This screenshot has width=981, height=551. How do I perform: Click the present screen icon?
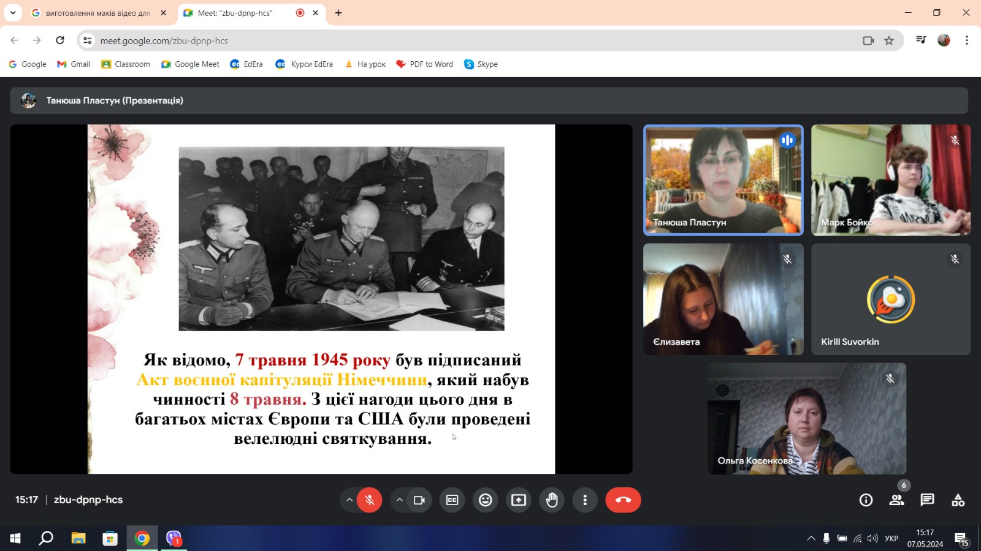click(519, 500)
